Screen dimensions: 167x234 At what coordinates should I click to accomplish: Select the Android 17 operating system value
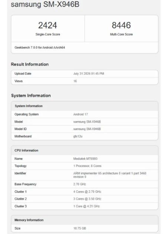[81, 114]
